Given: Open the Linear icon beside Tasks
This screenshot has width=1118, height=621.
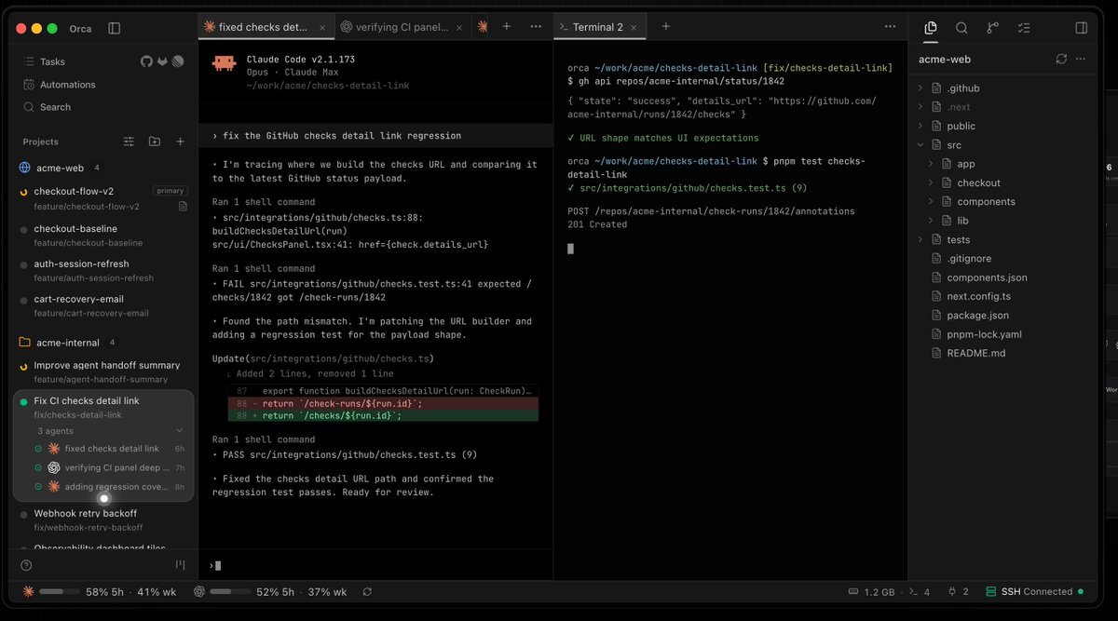Looking at the screenshot, I should [x=178, y=61].
